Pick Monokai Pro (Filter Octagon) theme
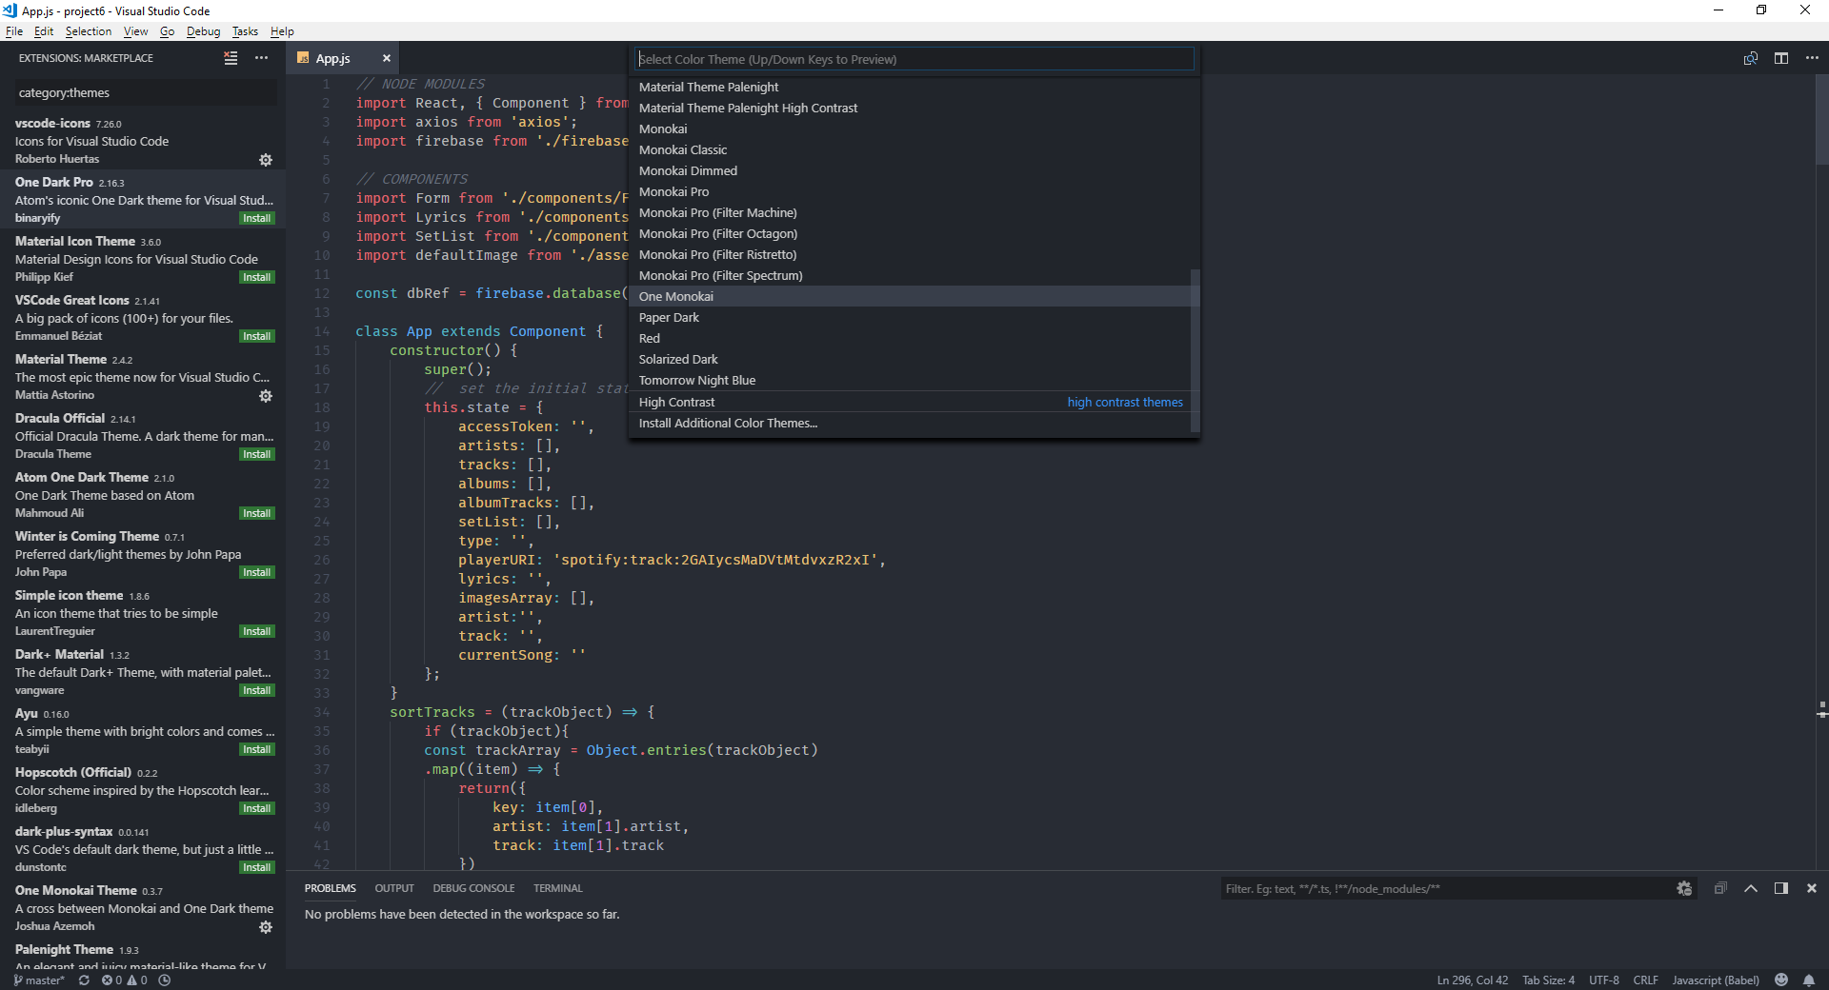This screenshot has width=1829, height=990. [910, 233]
